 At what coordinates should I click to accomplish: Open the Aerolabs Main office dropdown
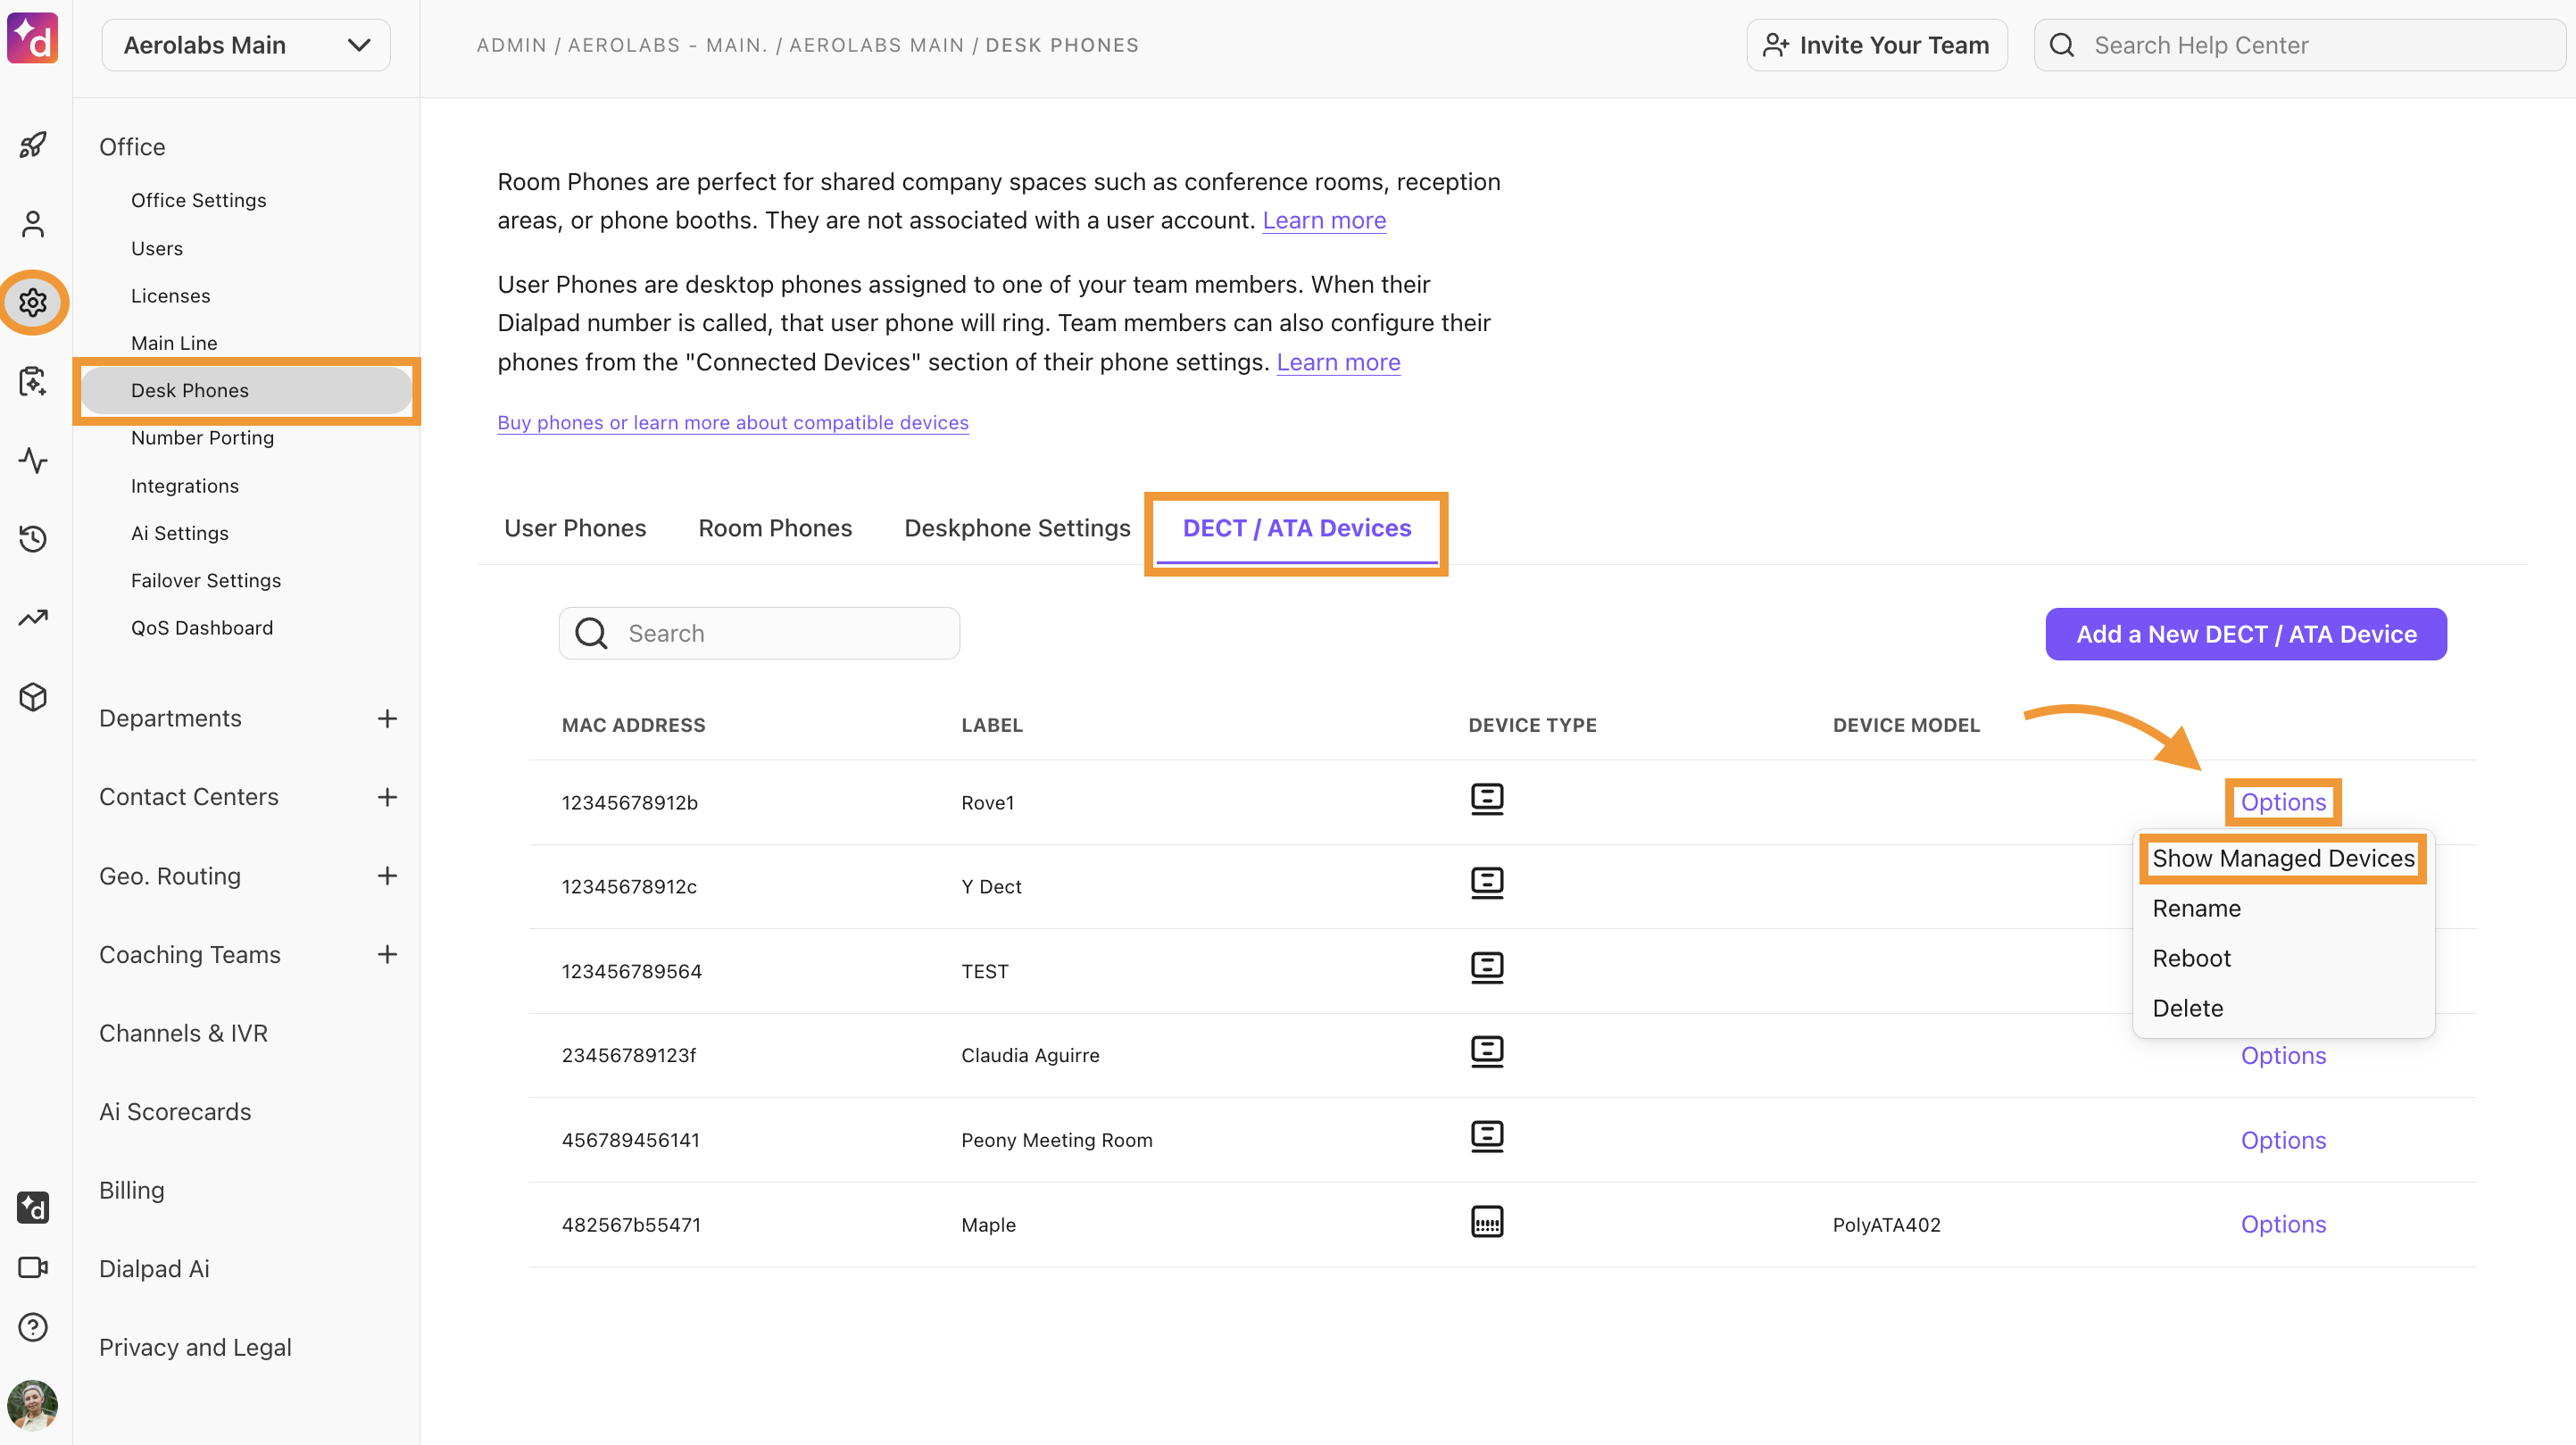click(246, 45)
